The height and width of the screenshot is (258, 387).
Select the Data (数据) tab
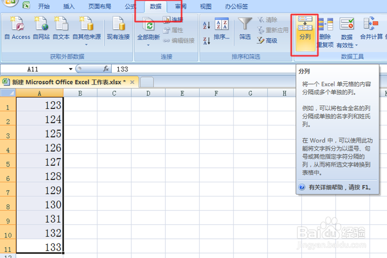point(156,7)
